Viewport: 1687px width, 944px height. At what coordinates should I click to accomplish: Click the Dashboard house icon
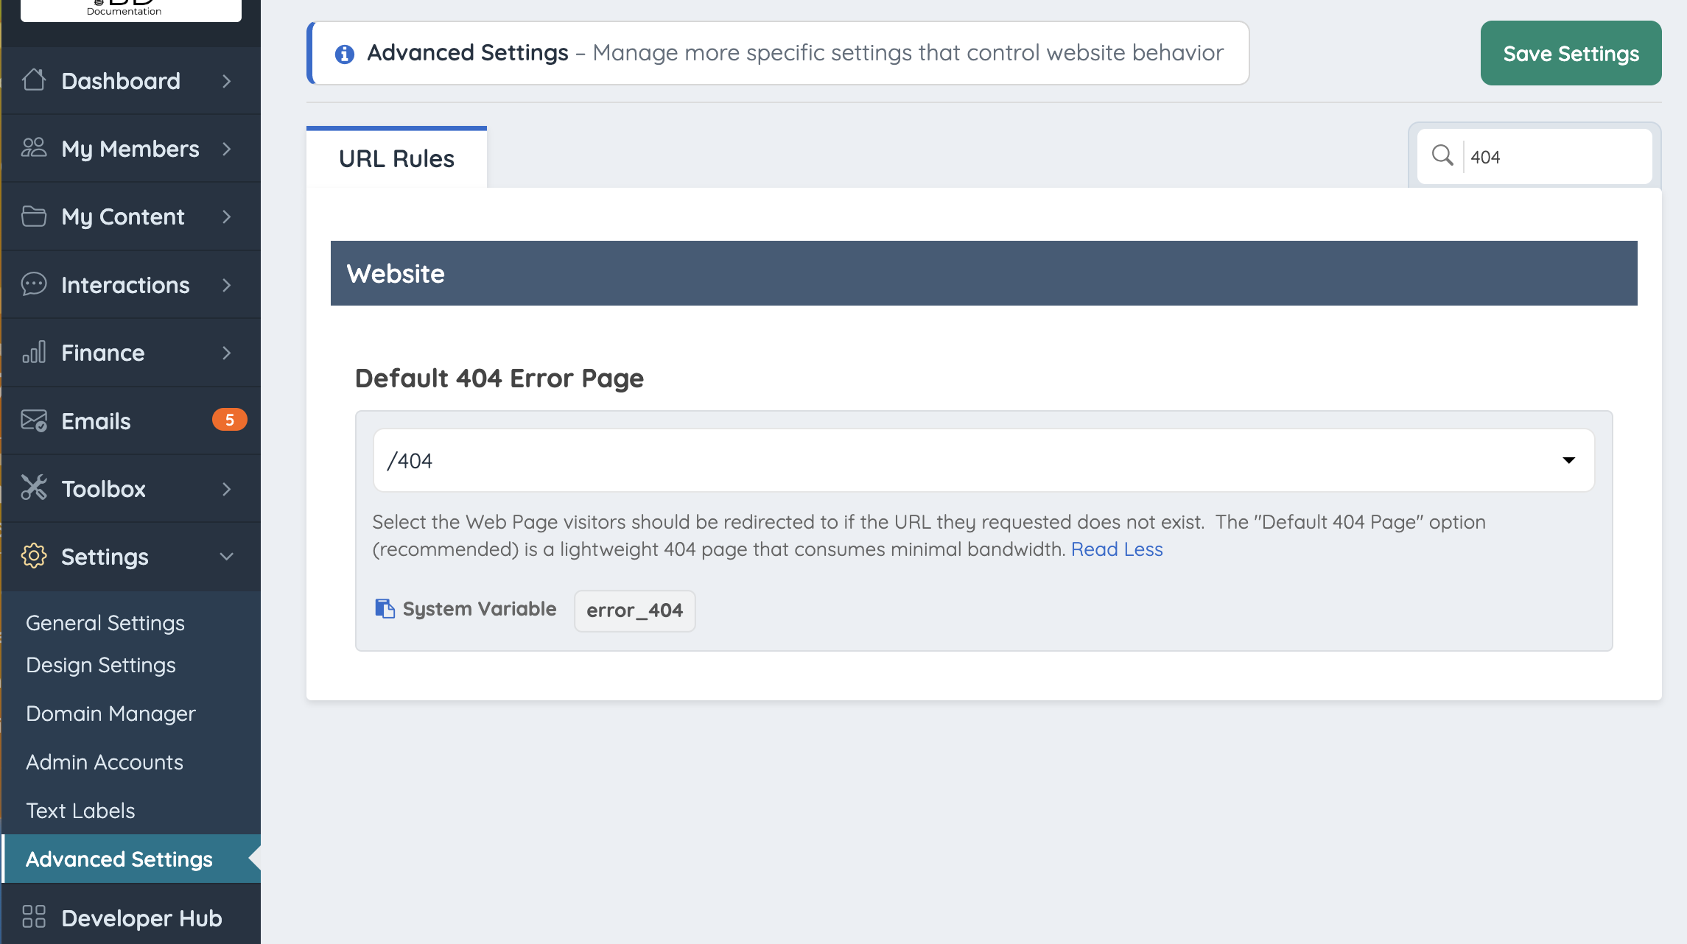34,80
